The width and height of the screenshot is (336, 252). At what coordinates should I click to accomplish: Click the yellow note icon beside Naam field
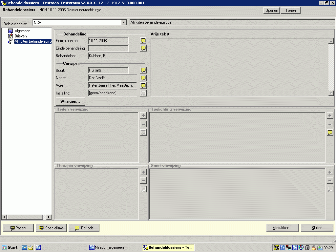pyautogui.click(x=143, y=78)
